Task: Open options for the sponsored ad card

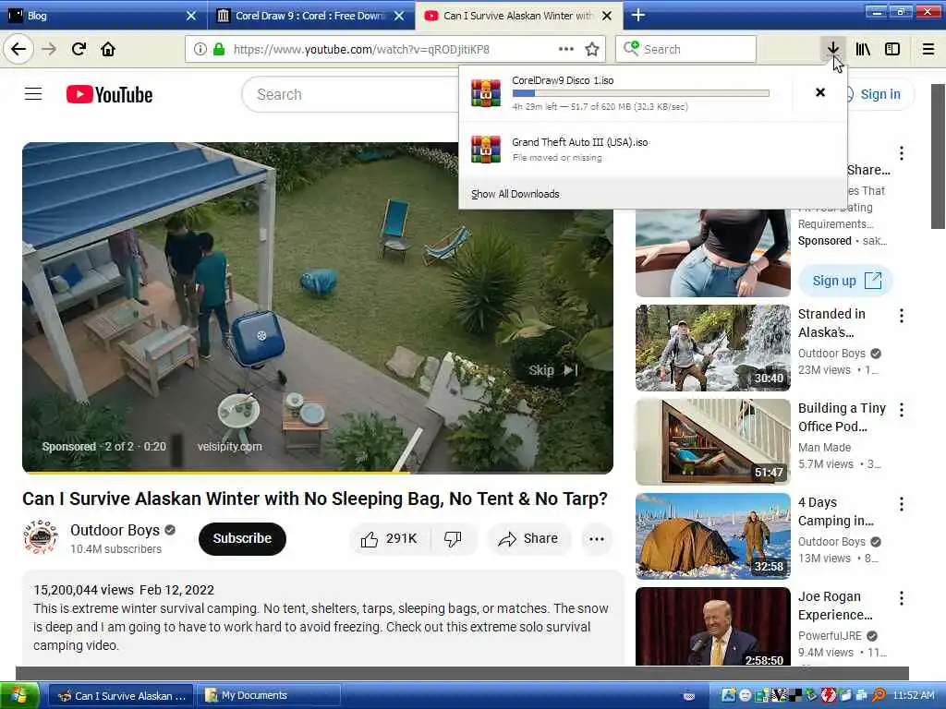Action: pyautogui.click(x=902, y=153)
